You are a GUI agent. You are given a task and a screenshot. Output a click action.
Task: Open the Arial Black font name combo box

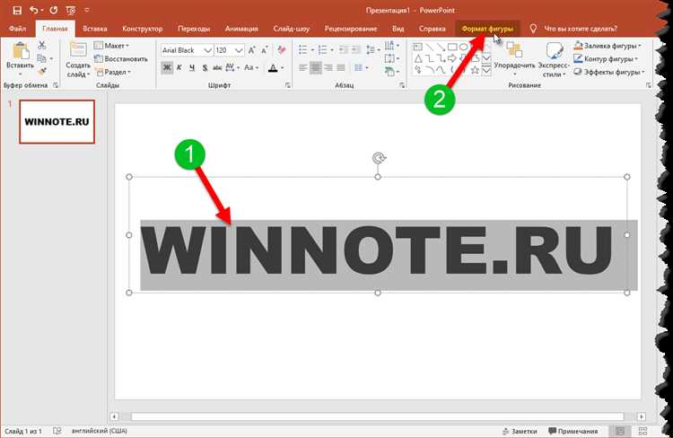[x=187, y=50]
